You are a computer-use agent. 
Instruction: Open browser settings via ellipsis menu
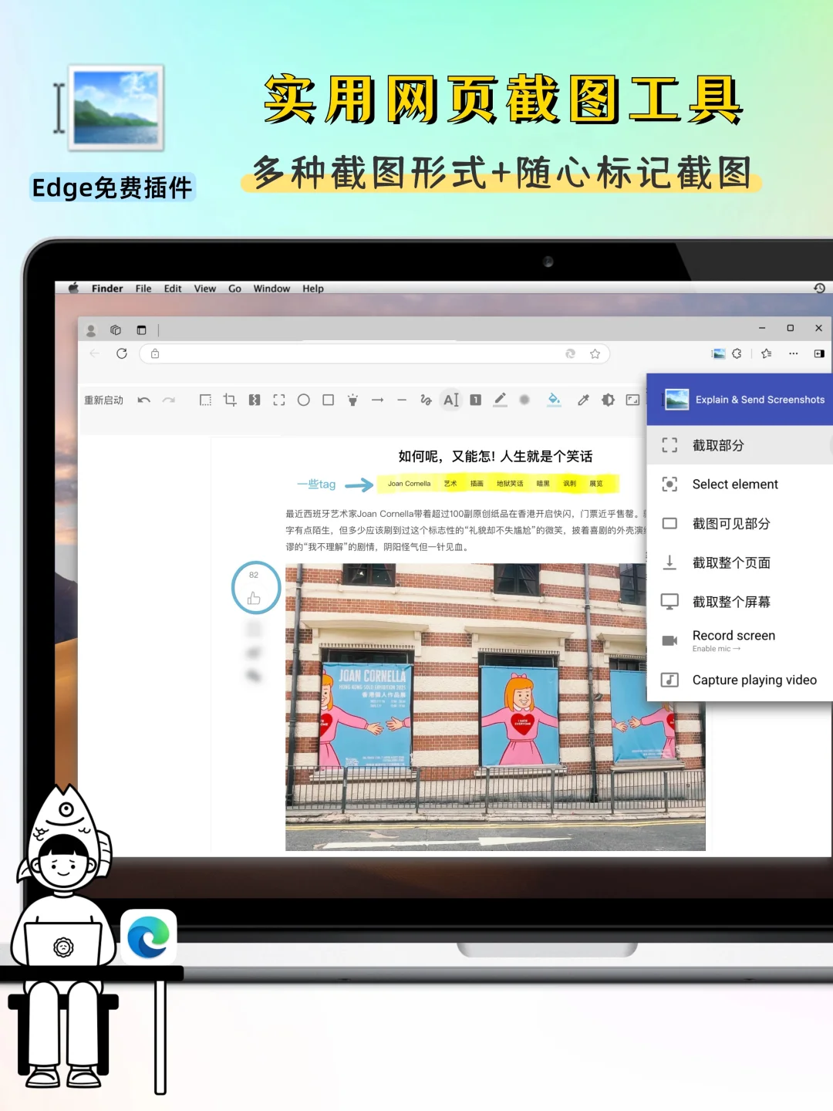[793, 353]
